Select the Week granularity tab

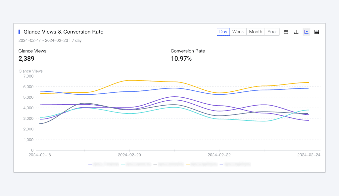click(x=238, y=32)
